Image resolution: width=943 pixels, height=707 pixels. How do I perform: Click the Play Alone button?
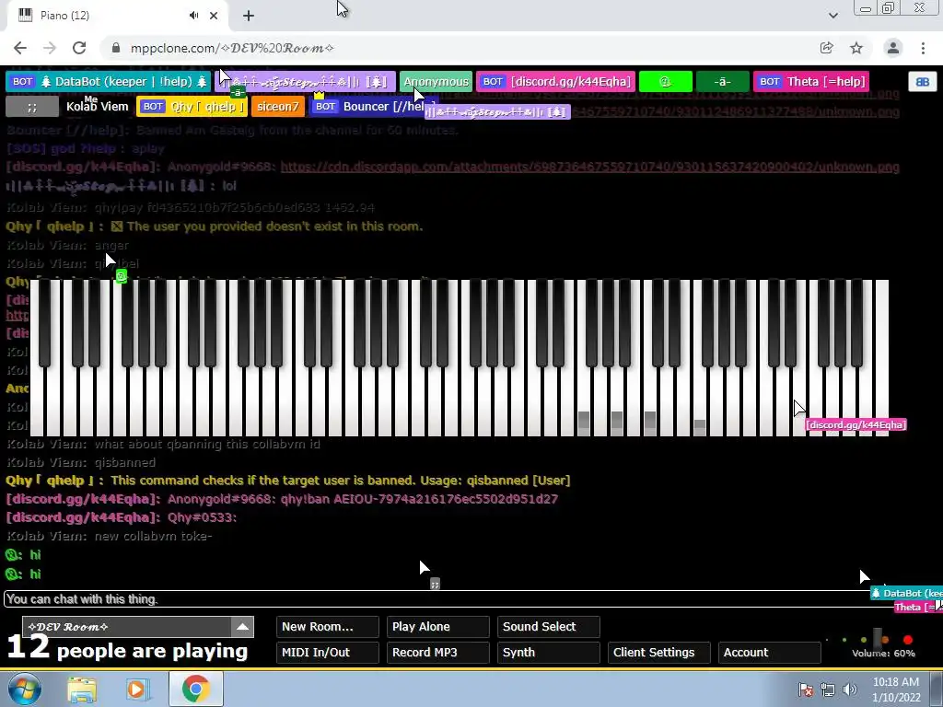coord(437,626)
